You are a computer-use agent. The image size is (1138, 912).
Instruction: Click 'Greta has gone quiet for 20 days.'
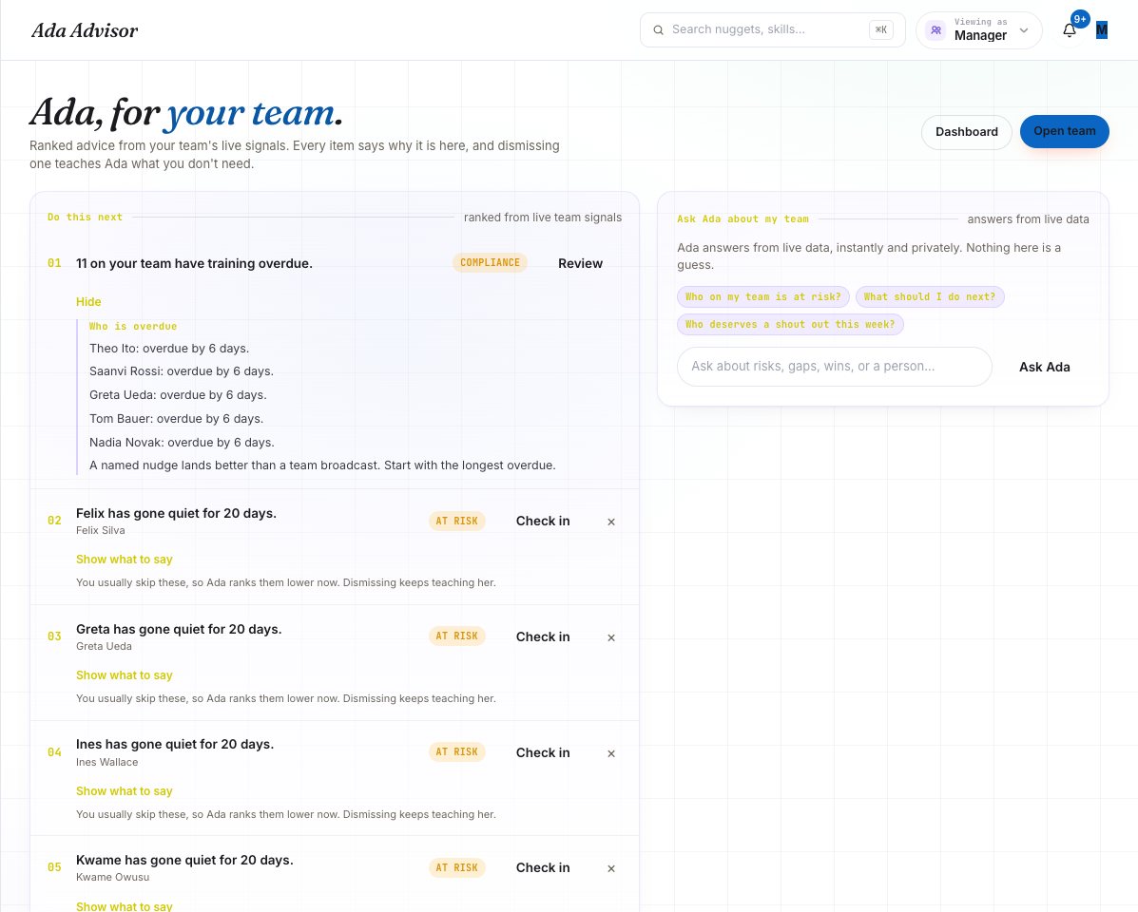click(x=179, y=629)
